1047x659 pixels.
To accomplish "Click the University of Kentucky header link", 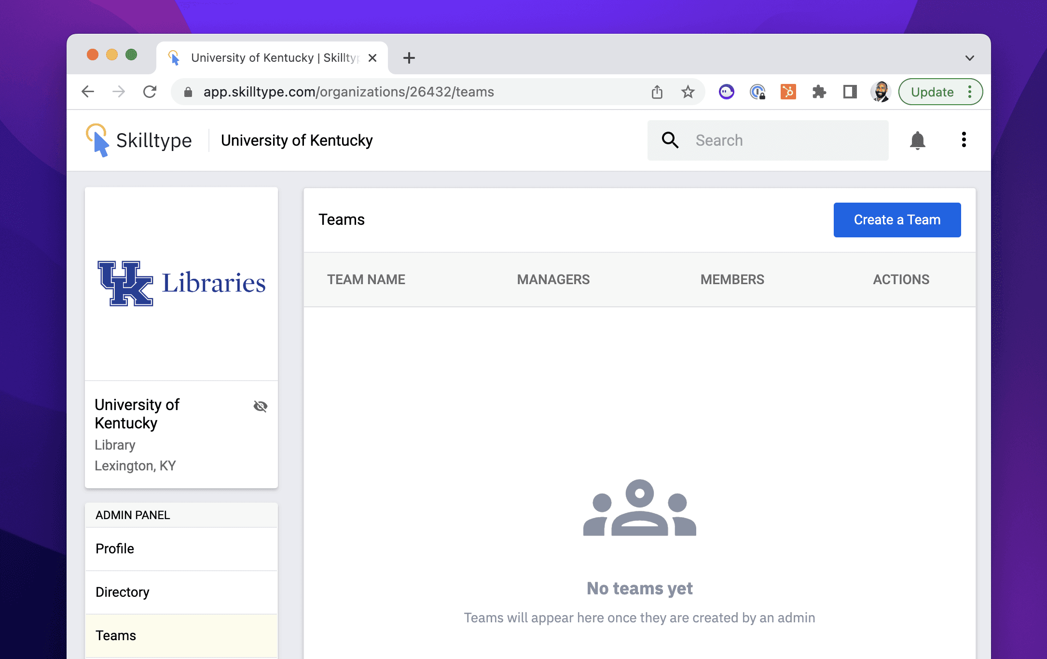I will (297, 140).
